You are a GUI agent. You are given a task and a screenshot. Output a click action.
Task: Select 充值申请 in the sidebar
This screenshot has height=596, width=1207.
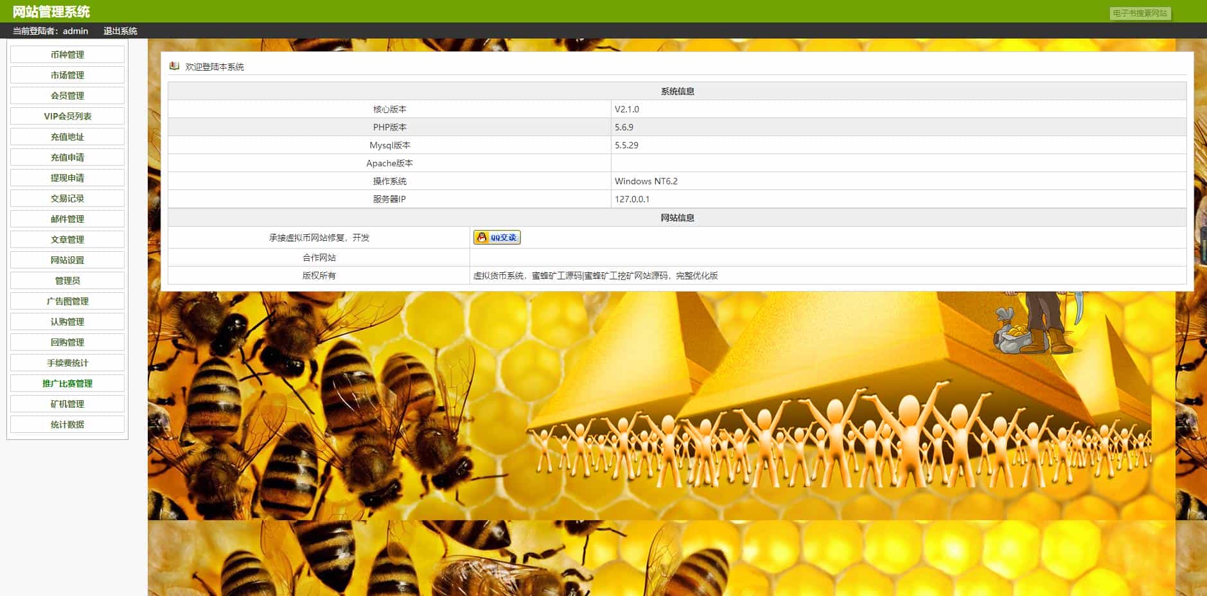[x=67, y=157]
